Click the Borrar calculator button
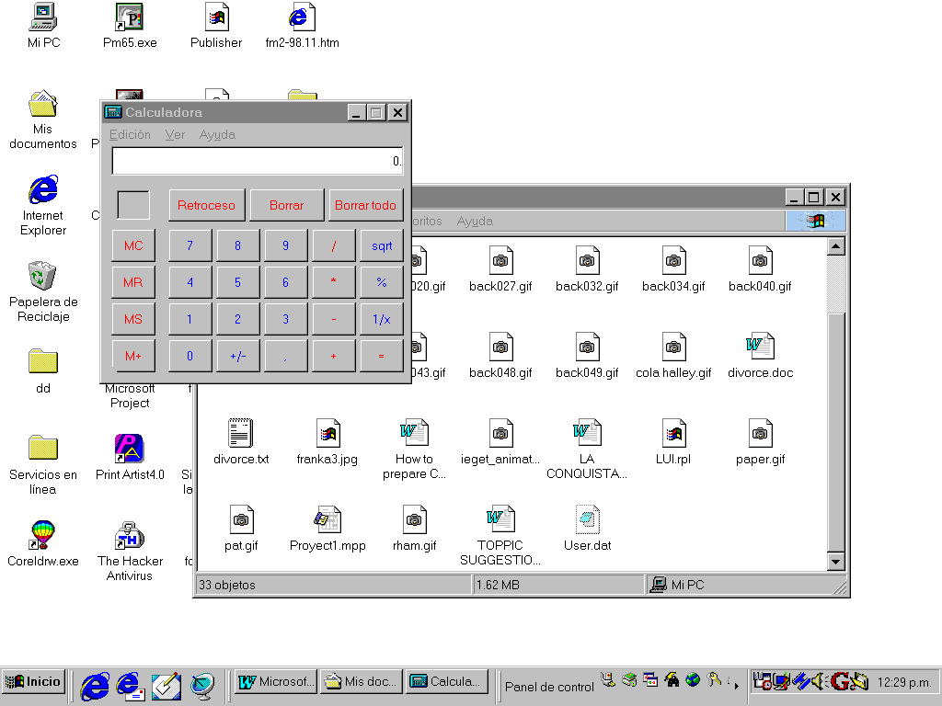The image size is (942, 706). (287, 205)
